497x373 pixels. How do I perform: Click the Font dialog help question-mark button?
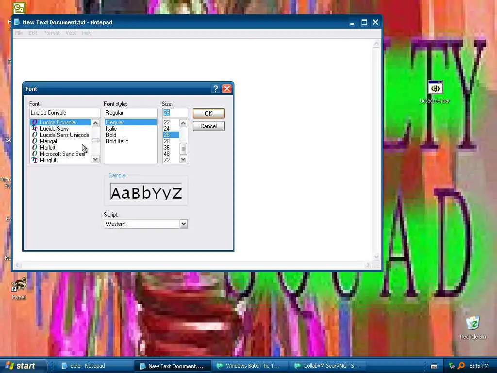(215, 89)
